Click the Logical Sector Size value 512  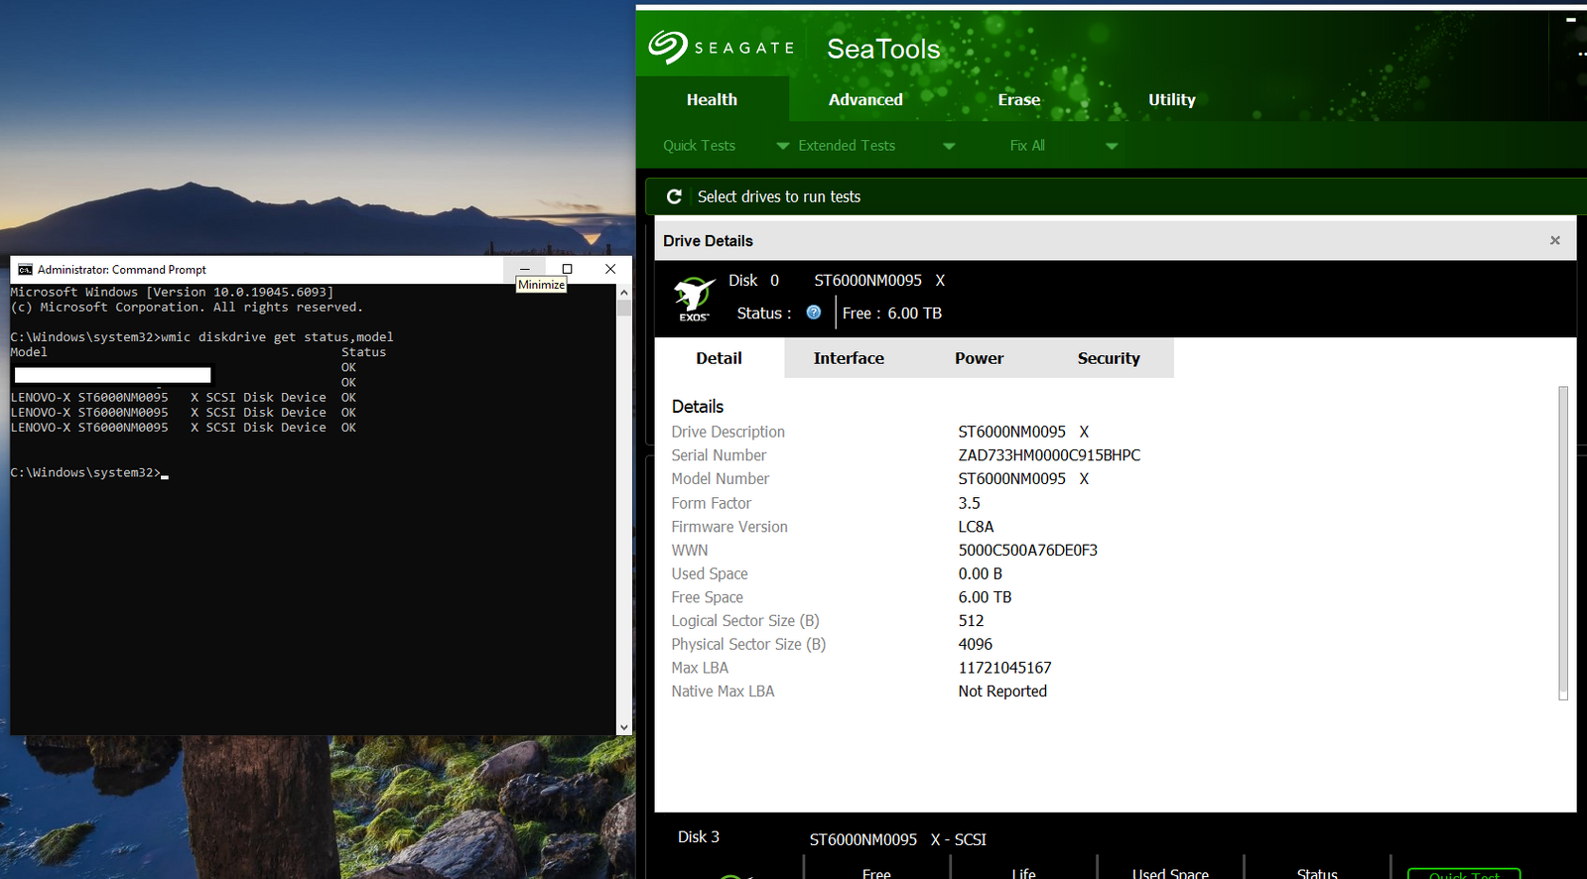point(971,620)
